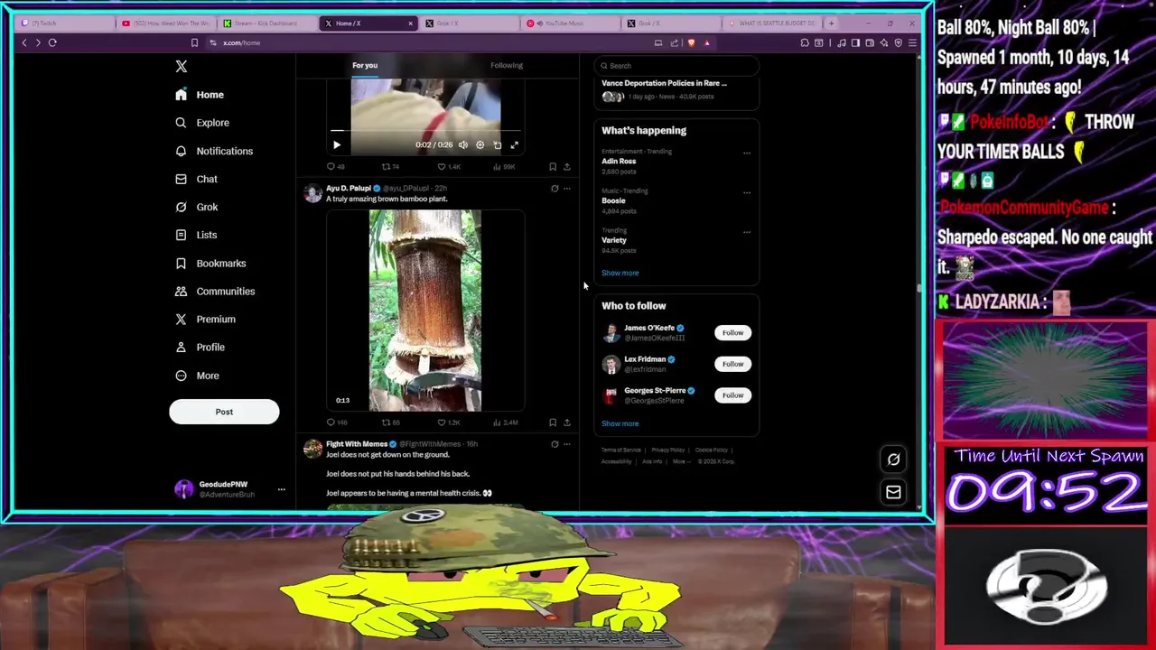This screenshot has width=1156, height=650.
Task: Open Notifications in the sidebar
Action: 215,151
